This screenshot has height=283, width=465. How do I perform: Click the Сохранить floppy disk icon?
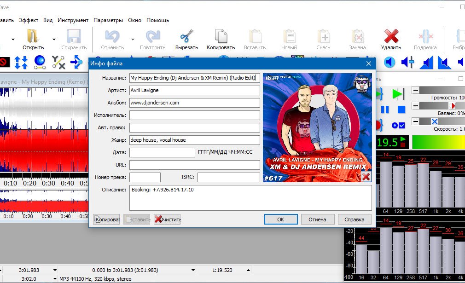tap(74, 36)
